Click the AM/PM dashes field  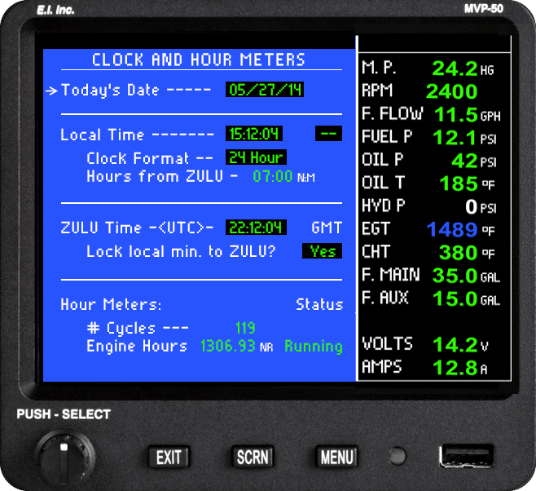[328, 134]
